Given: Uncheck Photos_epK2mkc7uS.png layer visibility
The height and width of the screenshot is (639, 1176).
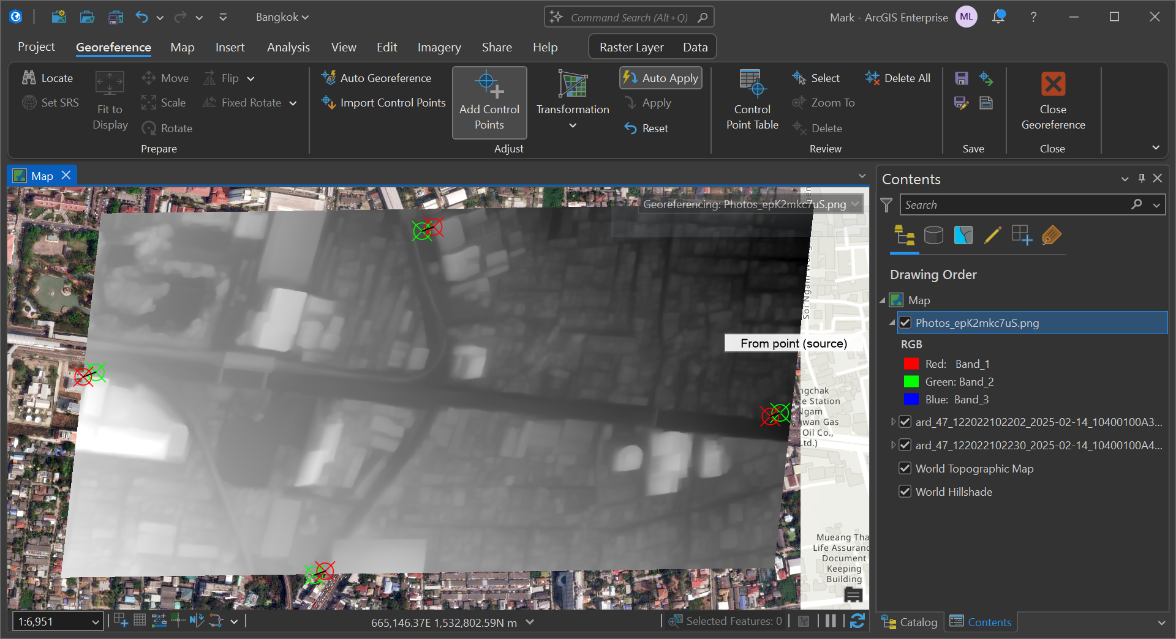Looking at the screenshot, I should click(x=905, y=323).
